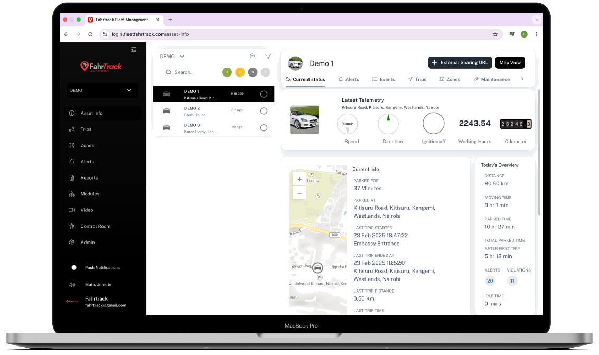Click the car icon for DEMO 2
The height and width of the screenshot is (355, 599).
coord(166,111)
